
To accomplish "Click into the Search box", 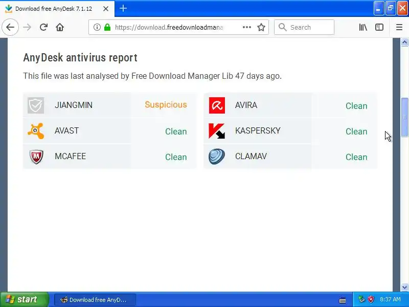I will (x=304, y=27).
